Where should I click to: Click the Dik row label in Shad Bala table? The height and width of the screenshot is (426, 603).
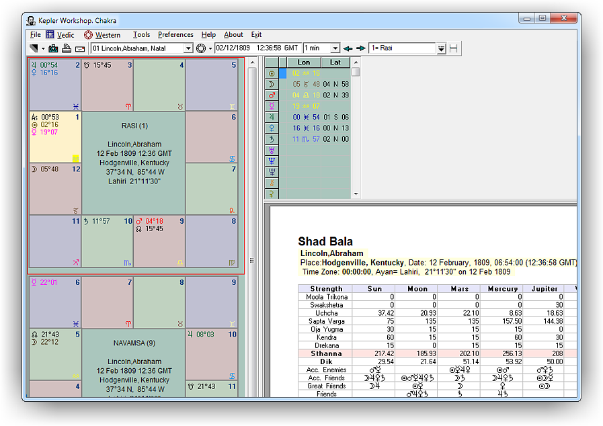click(x=326, y=361)
